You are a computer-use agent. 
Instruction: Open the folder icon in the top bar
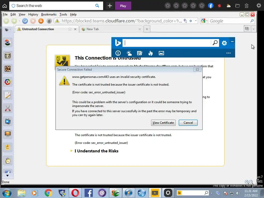(x=237, y=6)
